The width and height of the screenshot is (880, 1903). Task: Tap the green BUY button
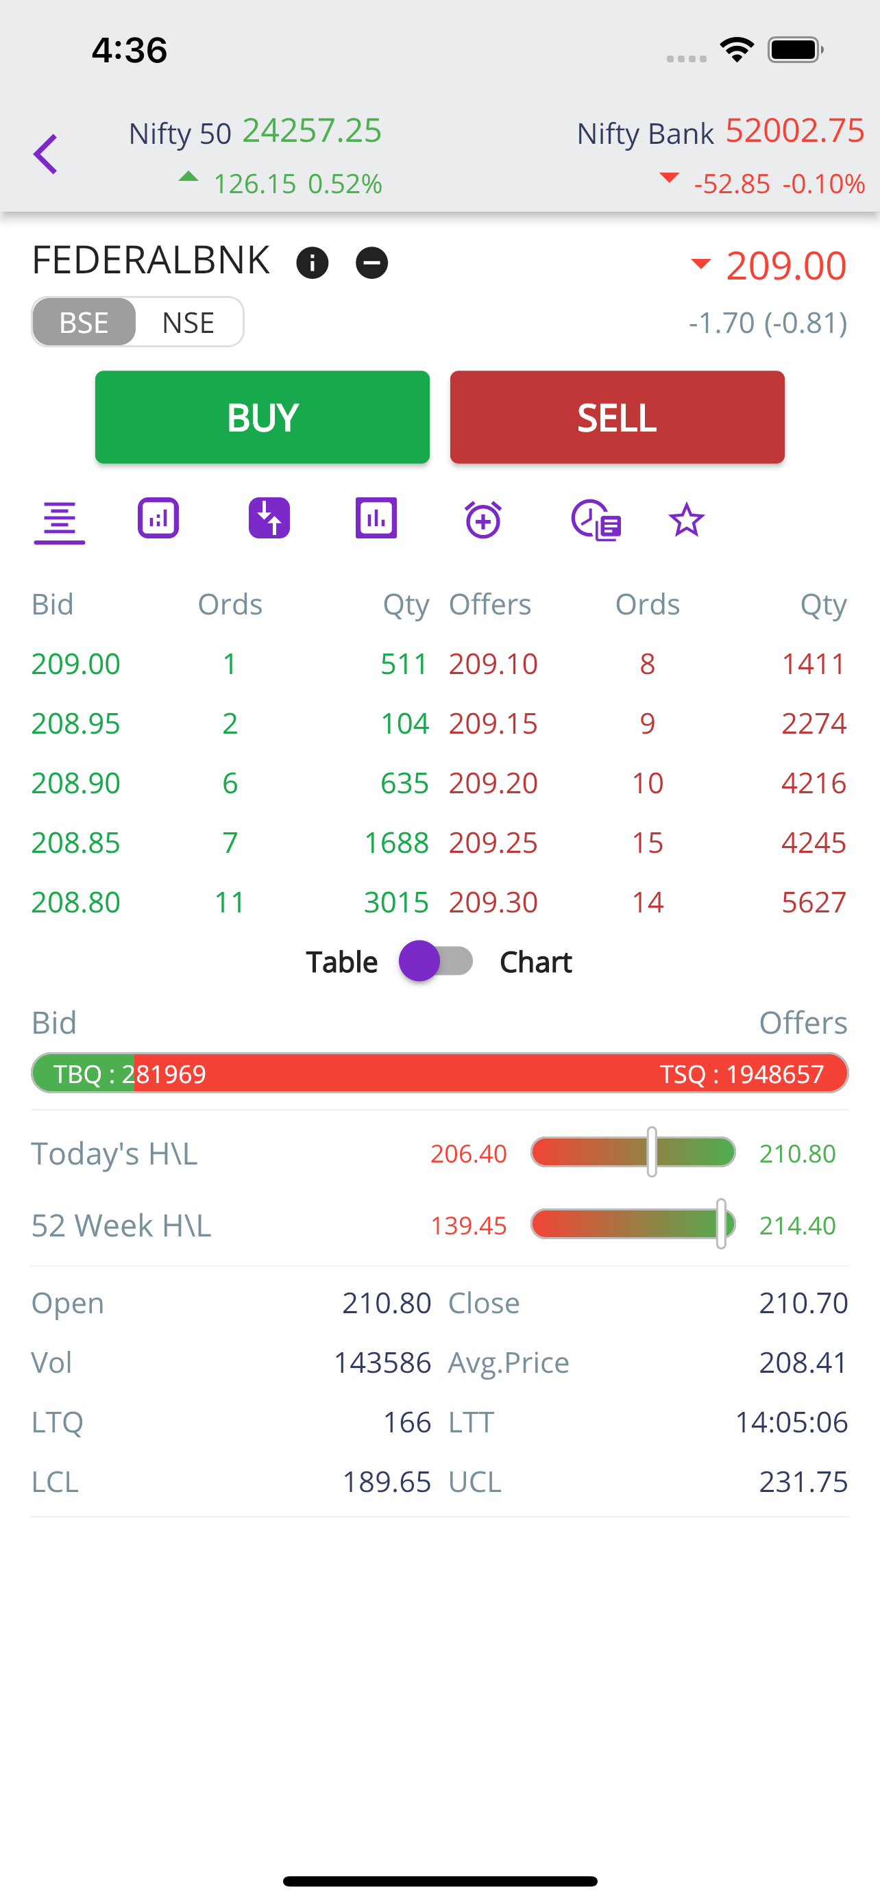pyautogui.click(x=262, y=417)
